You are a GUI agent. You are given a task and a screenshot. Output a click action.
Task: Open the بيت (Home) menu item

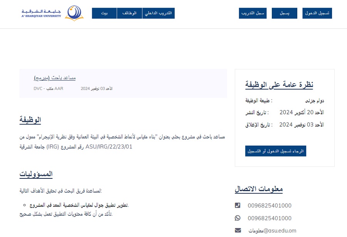pyautogui.click(x=104, y=13)
